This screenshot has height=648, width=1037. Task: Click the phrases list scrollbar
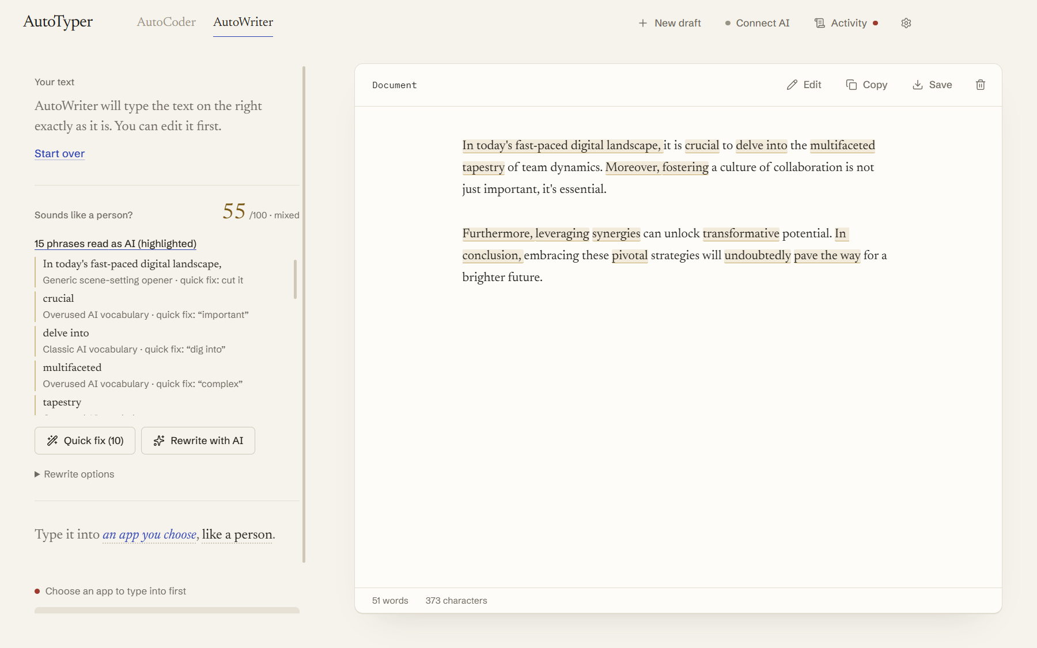295,279
